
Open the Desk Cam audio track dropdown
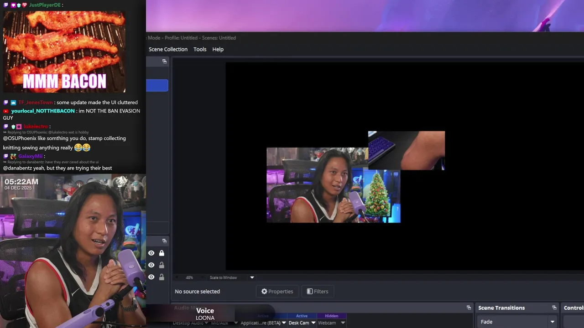pos(313,323)
